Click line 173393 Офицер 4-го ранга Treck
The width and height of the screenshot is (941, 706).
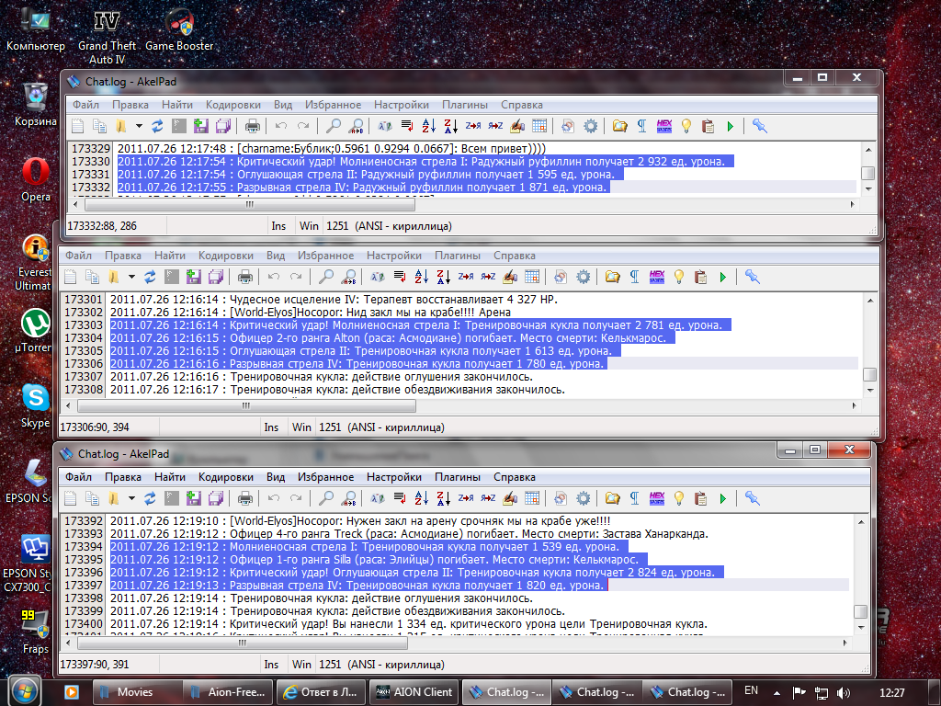pyautogui.click(x=409, y=534)
